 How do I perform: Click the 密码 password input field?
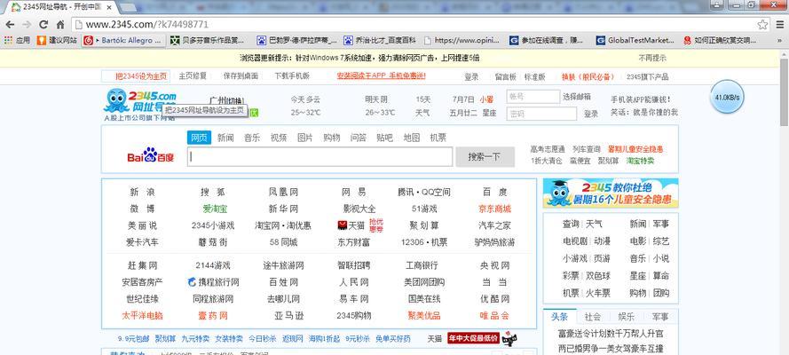point(542,114)
